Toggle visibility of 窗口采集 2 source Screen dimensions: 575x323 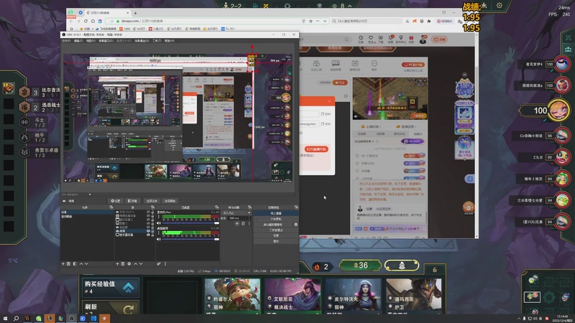(x=148, y=220)
